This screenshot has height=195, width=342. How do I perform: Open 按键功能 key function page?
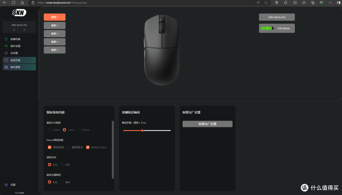point(19,39)
